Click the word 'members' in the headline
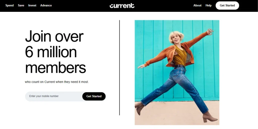 [55, 68]
